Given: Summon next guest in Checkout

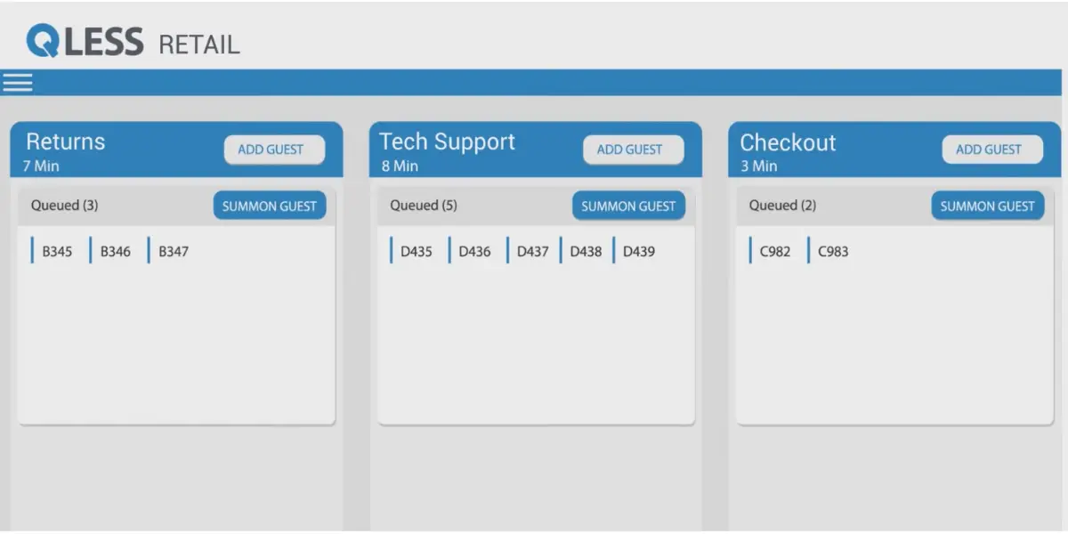Looking at the screenshot, I should (x=987, y=206).
